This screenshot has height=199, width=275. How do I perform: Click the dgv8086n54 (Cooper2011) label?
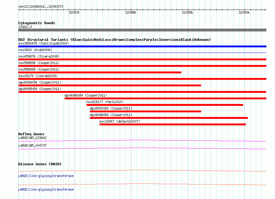[86, 95]
